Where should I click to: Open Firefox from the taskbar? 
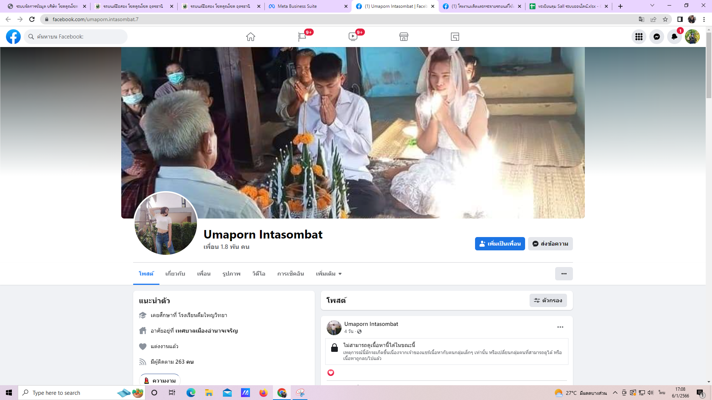(263, 393)
